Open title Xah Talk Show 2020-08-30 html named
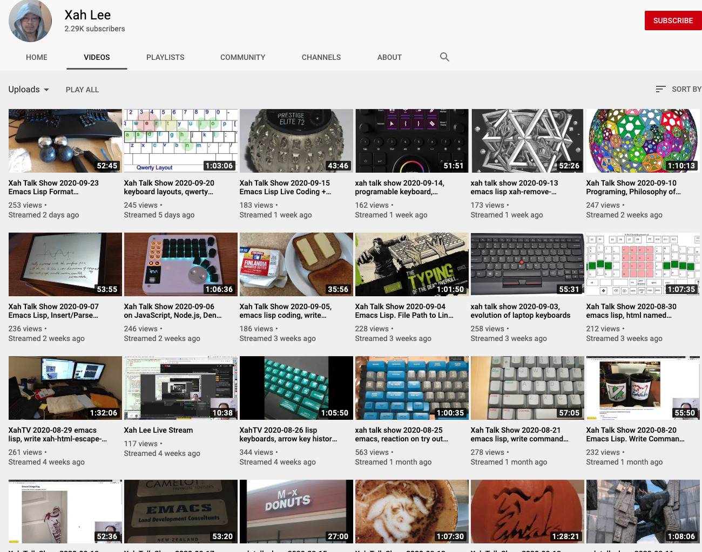 click(631, 311)
